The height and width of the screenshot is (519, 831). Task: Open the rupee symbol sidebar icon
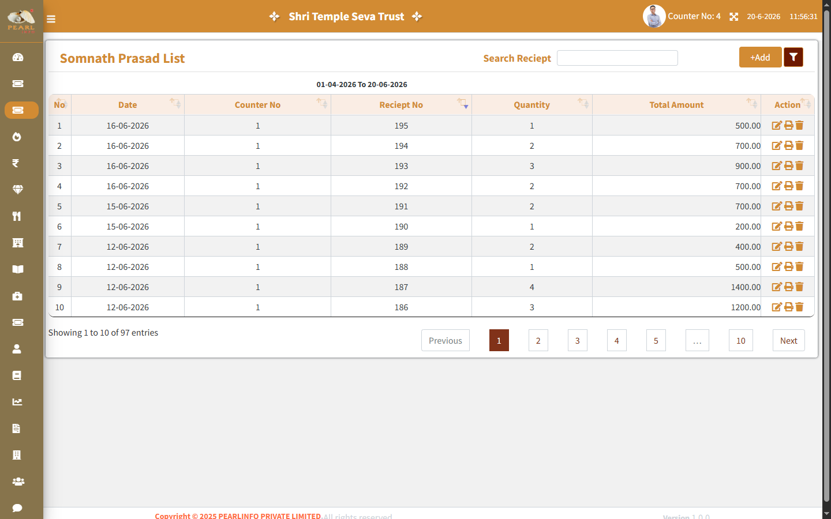click(16, 163)
